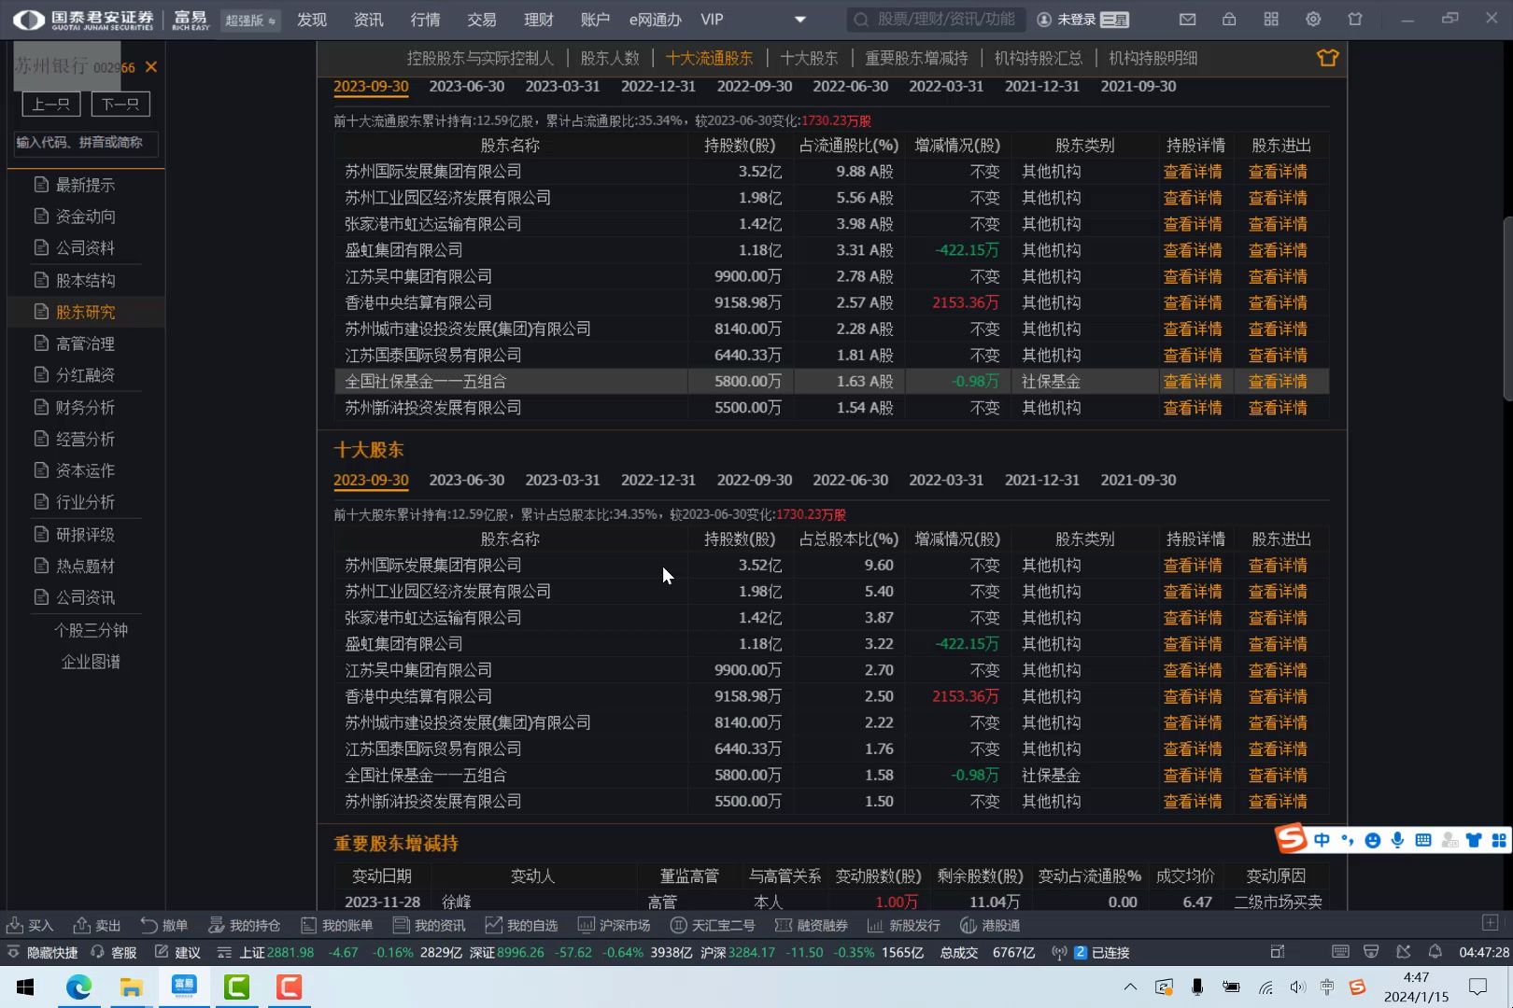Screen dimensions: 1513x1008
Task: Click the top search box
Action: [935, 20]
